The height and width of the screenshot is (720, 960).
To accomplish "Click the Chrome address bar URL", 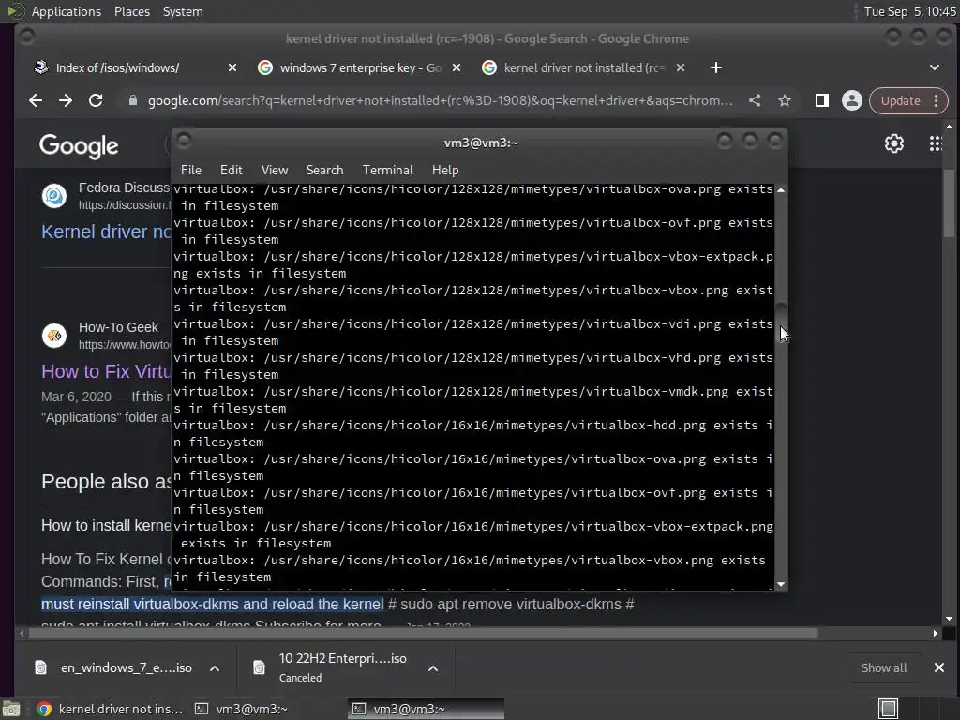I will pyautogui.click(x=440, y=100).
